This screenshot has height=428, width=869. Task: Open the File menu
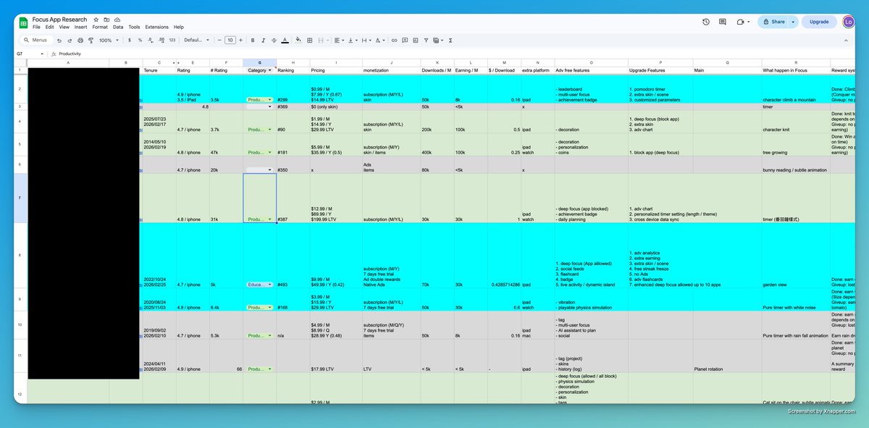click(x=36, y=27)
